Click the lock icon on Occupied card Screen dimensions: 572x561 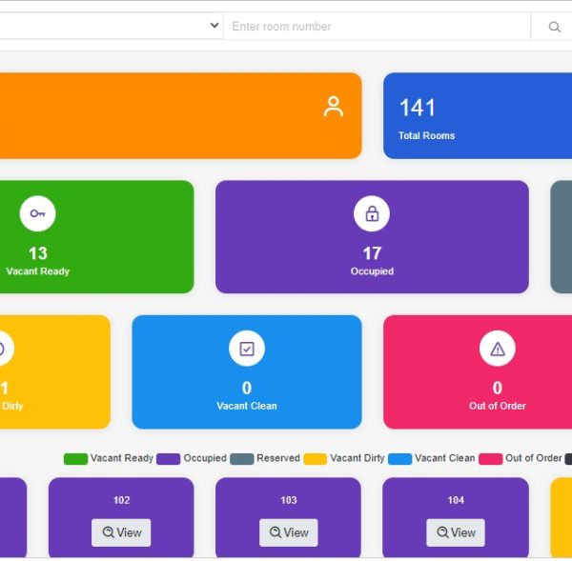[372, 213]
